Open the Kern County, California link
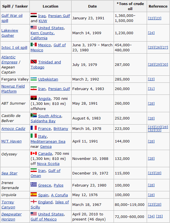The width and height of the screenshot is (170, 223). coord(43,35)
